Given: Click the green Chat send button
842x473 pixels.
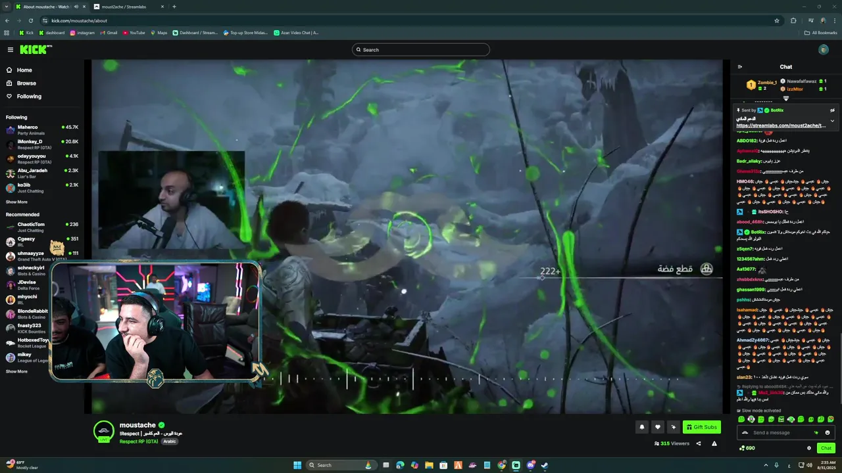Looking at the screenshot, I should tap(826, 448).
